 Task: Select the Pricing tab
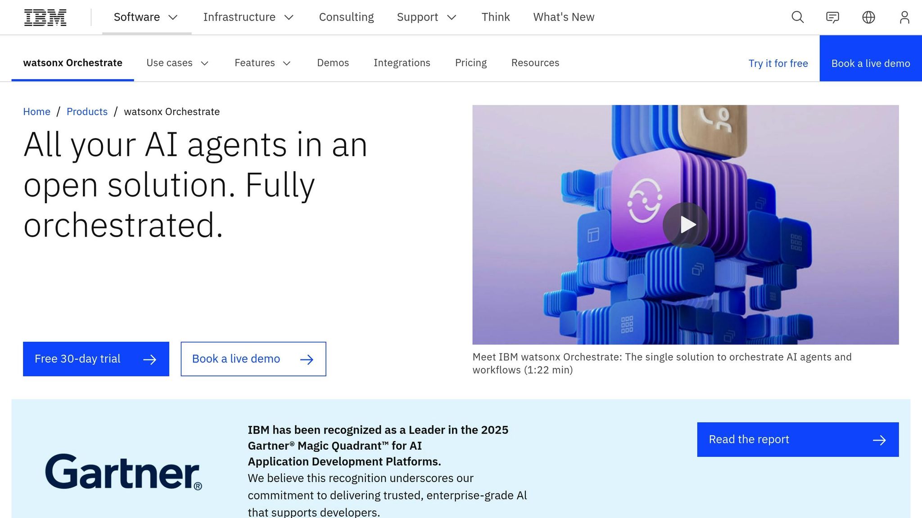(x=471, y=63)
